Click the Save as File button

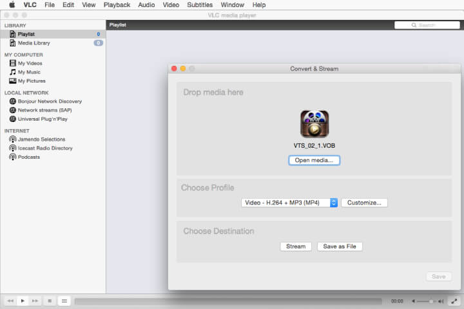340,246
